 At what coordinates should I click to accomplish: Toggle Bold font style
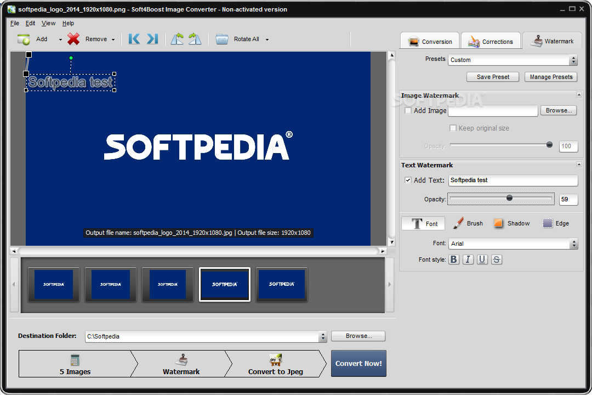coord(454,259)
